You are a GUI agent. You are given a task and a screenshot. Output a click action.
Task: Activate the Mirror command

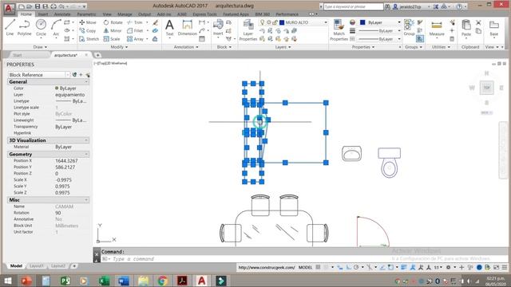113,30
